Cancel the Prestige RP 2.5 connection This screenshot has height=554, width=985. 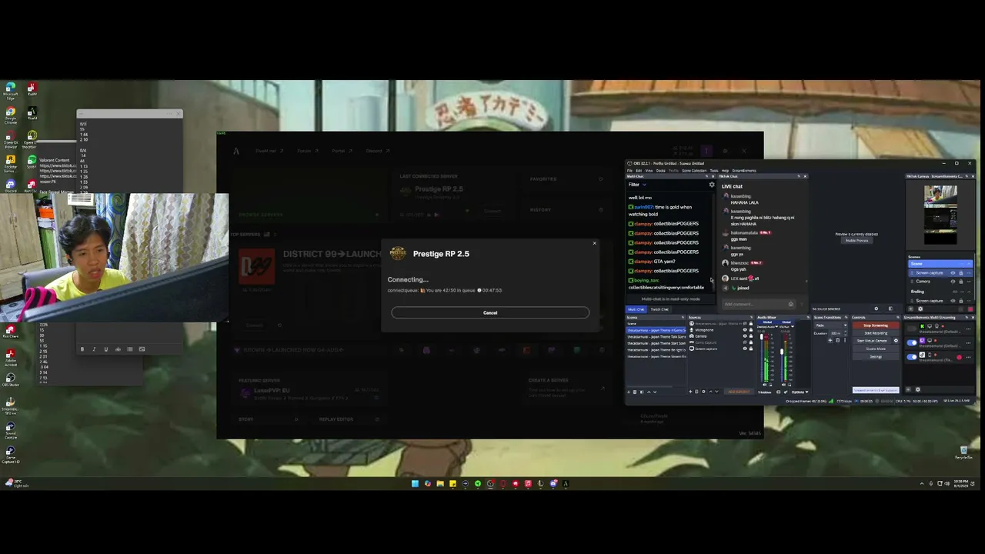coord(490,312)
